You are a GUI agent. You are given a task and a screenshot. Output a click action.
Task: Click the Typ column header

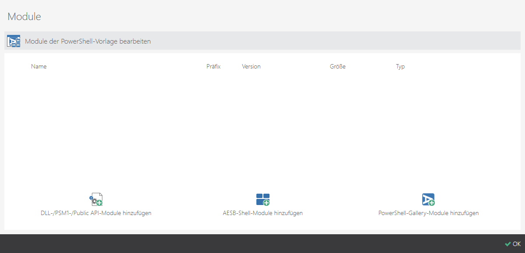point(400,66)
